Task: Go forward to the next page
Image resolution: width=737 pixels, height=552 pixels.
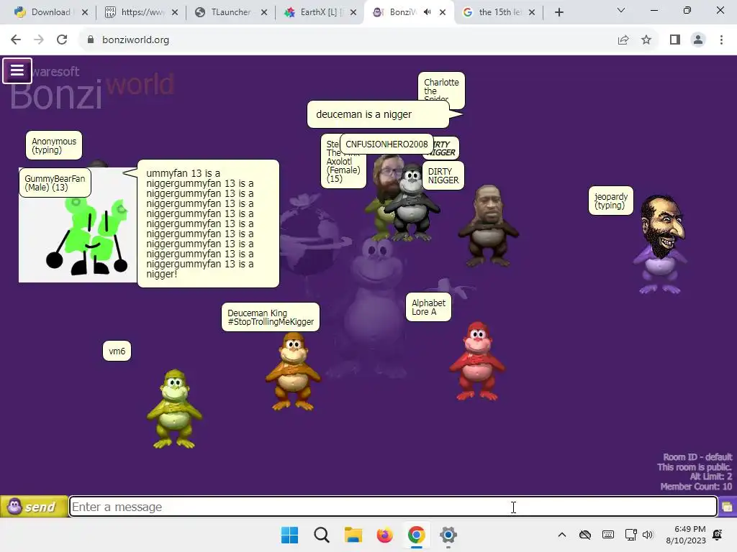Action: point(39,40)
